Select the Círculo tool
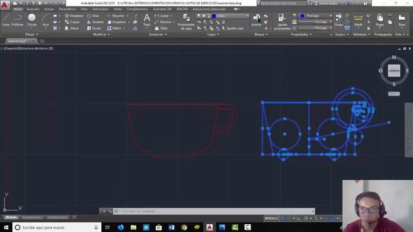 [32, 20]
